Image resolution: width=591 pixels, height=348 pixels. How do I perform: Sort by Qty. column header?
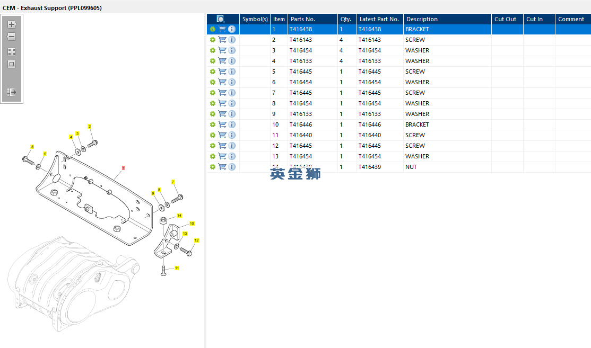347,19
